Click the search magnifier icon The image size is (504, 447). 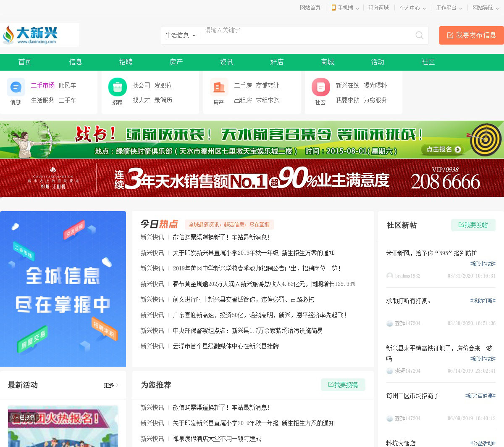click(419, 35)
